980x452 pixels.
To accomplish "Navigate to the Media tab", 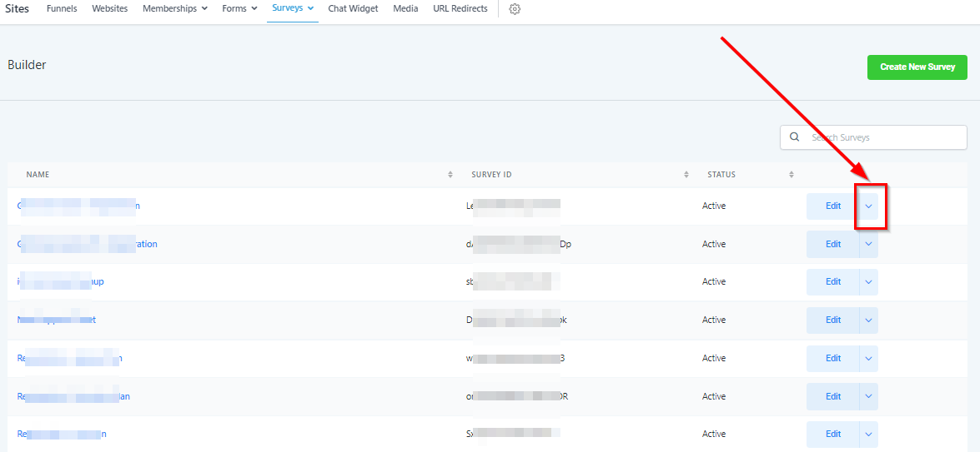I will point(405,8).
